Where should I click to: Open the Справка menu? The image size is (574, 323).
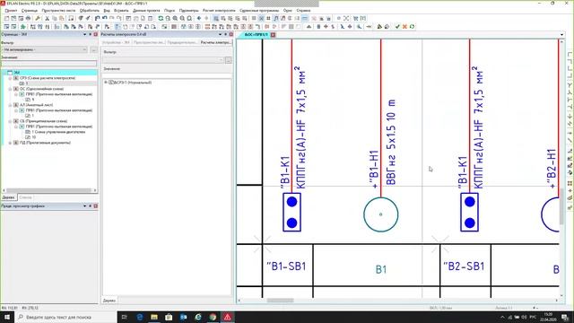tap(303, 10)
